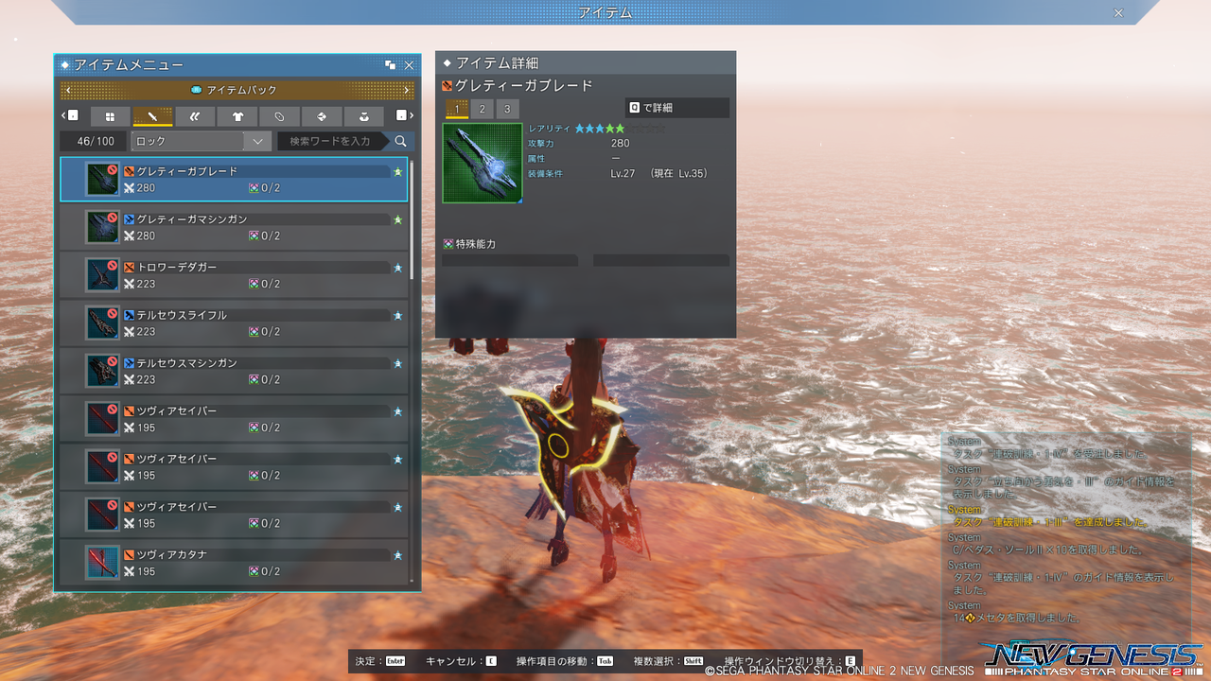The image size is (1211, 681).
Task: Click the アイテムパック storage header
Action: [x=237, y=90]
